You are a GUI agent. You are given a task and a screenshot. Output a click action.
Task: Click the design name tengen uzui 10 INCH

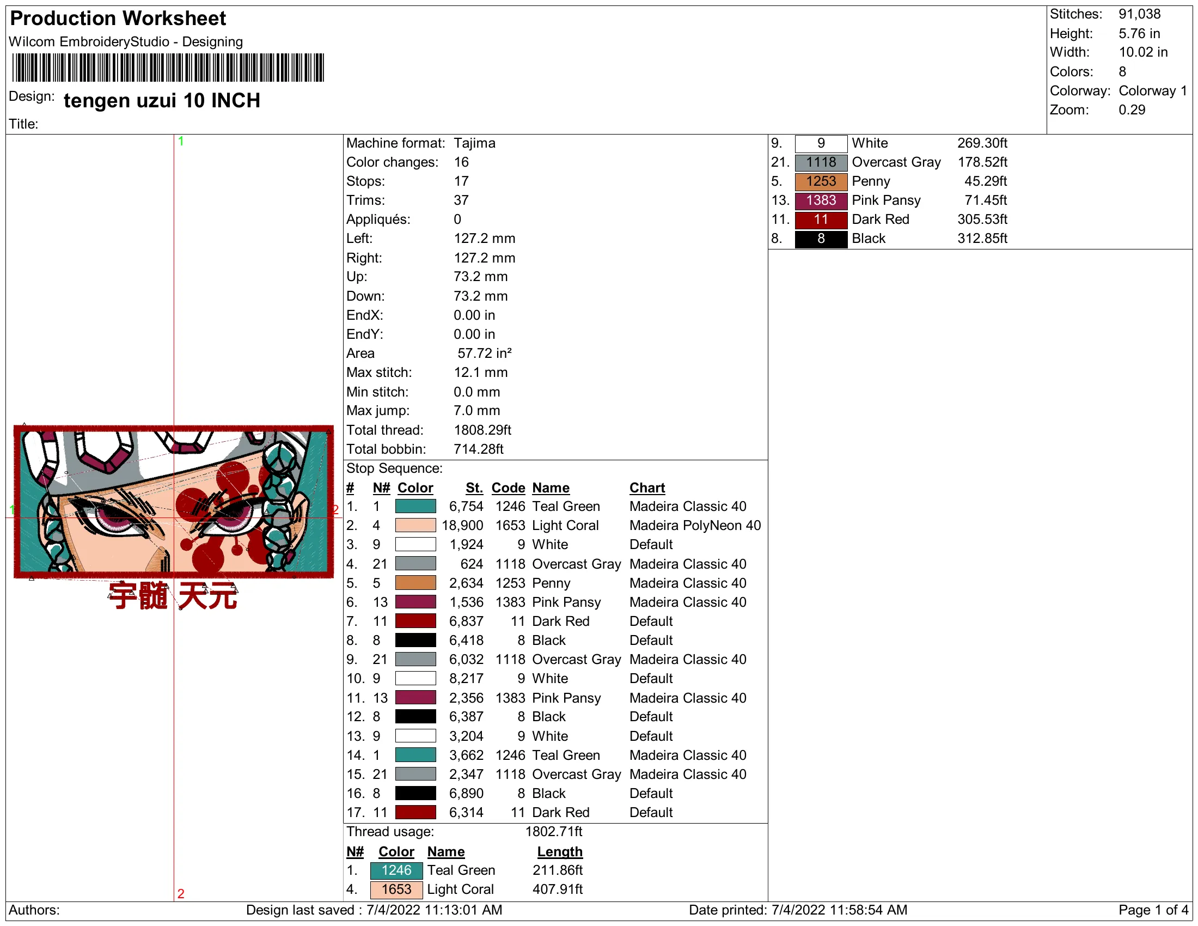coord(162,101)
